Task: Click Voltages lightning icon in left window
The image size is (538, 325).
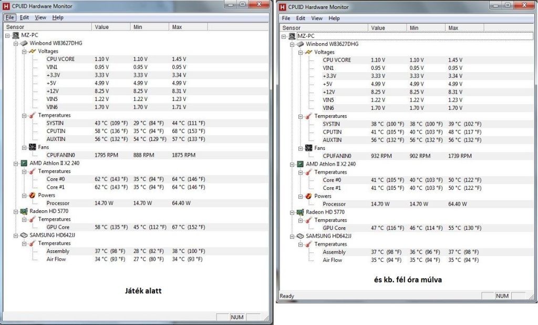Action: pyautogui.click(x=32, y=51)
